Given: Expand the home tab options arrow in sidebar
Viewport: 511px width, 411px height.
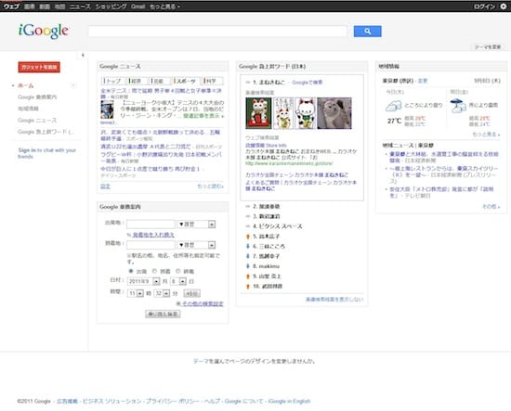Looking at the screenshot, I should pos(73,85).
